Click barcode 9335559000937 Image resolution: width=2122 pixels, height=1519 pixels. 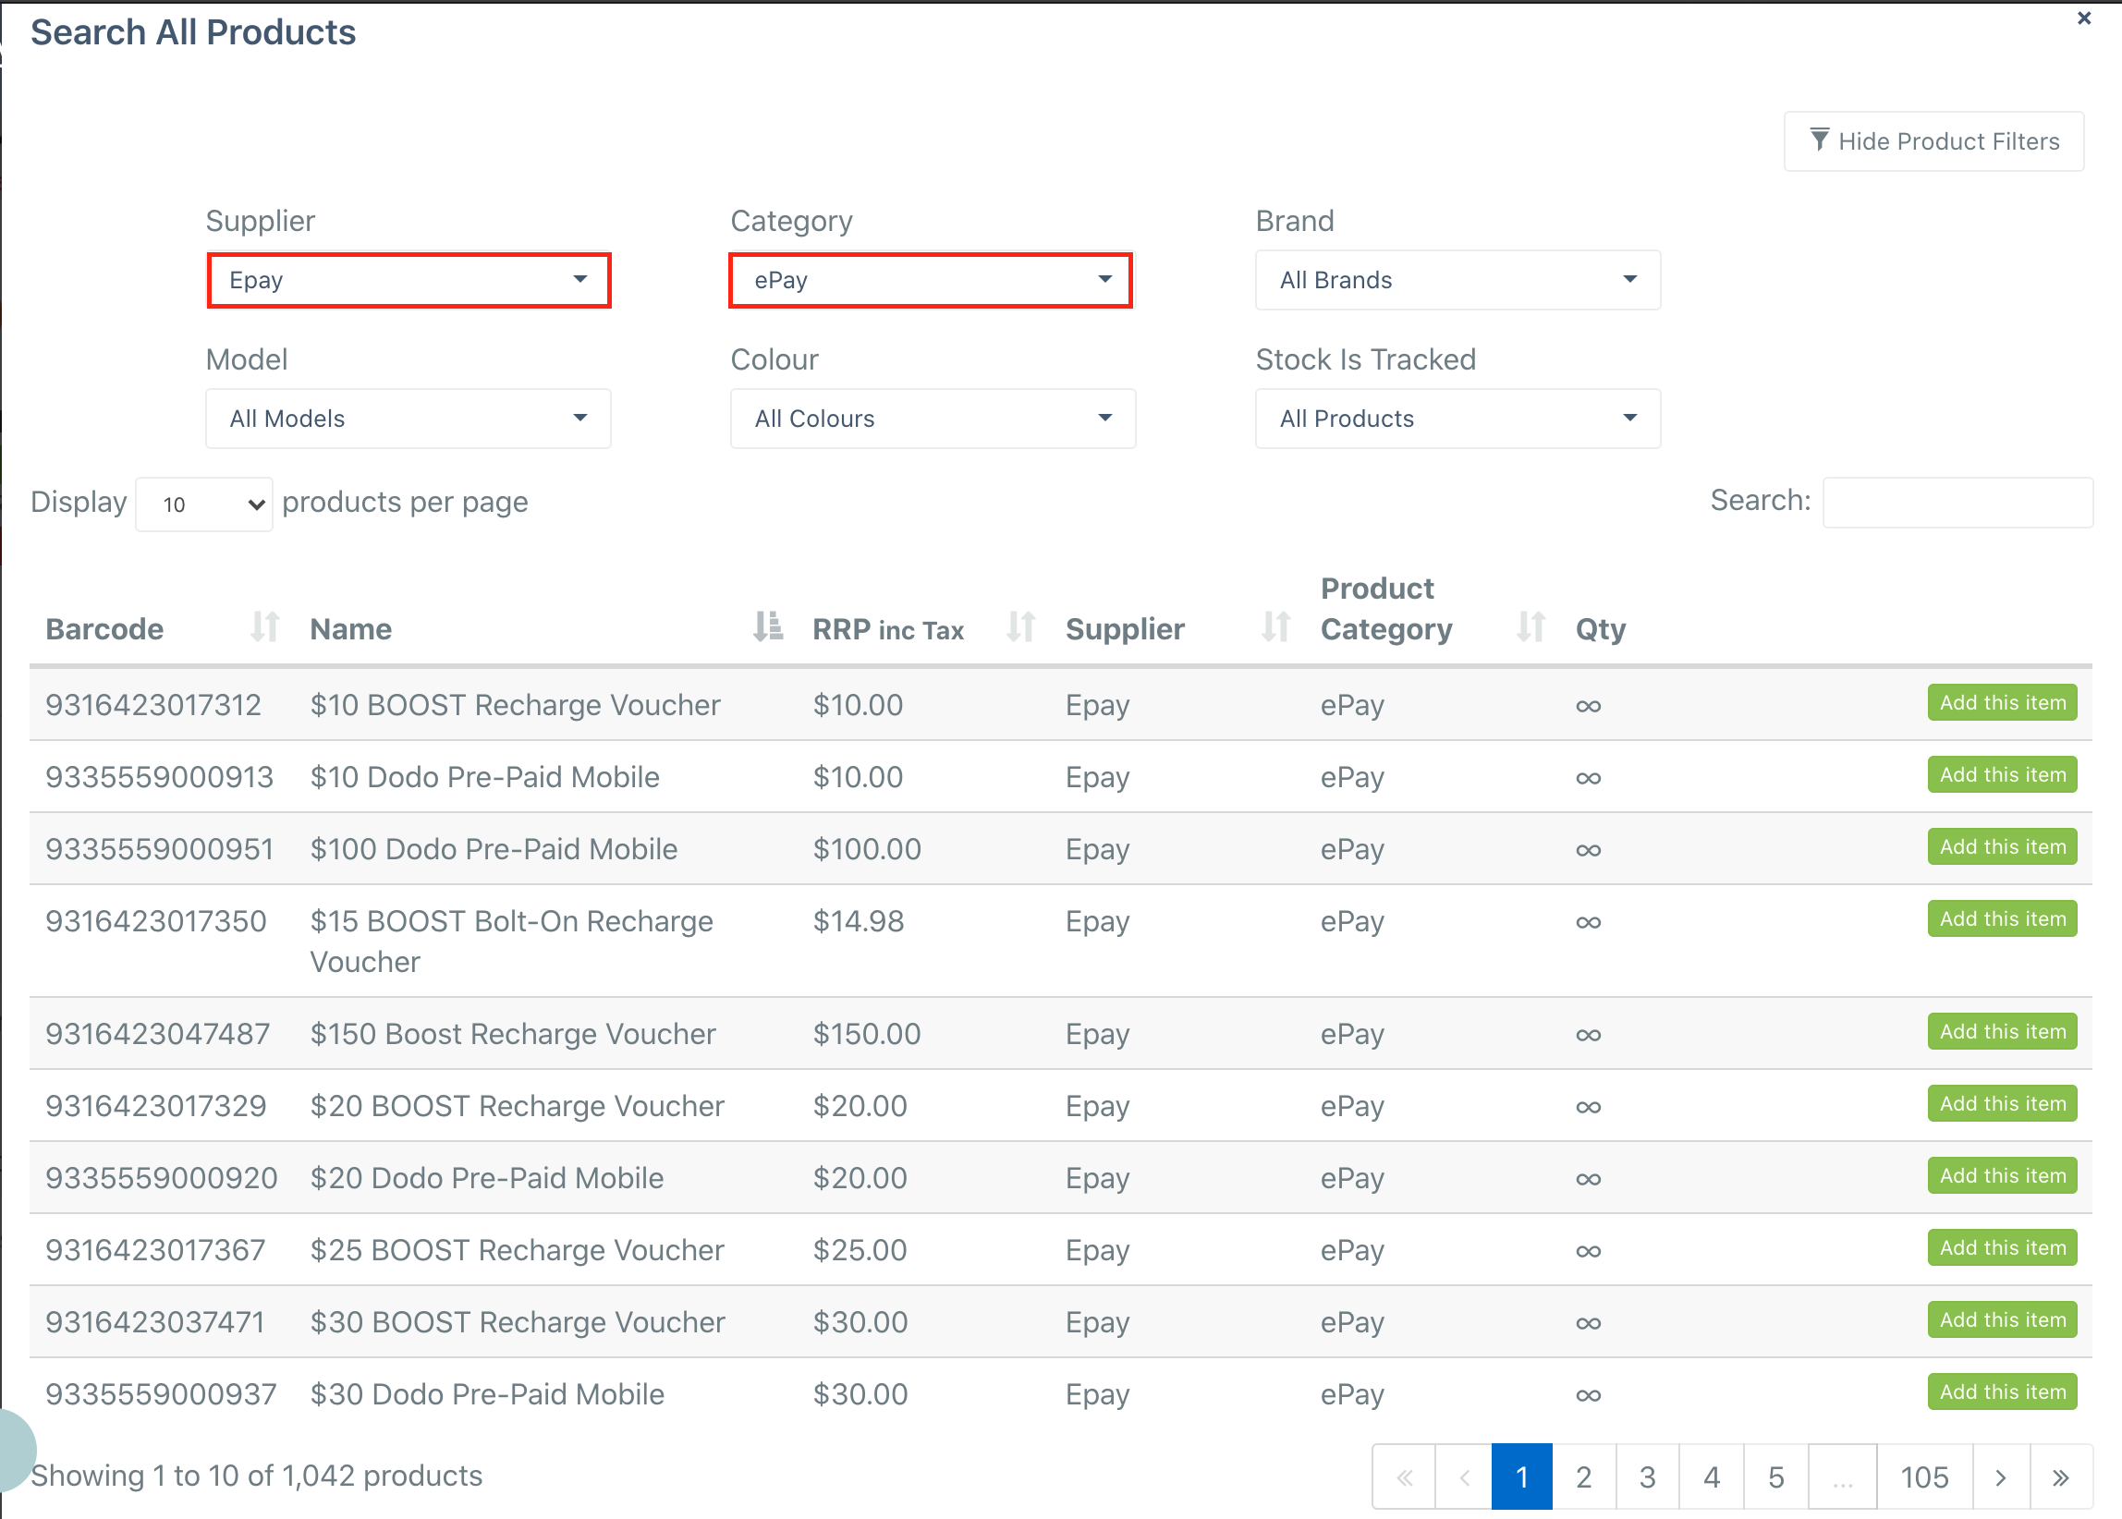pos(162,1393)
